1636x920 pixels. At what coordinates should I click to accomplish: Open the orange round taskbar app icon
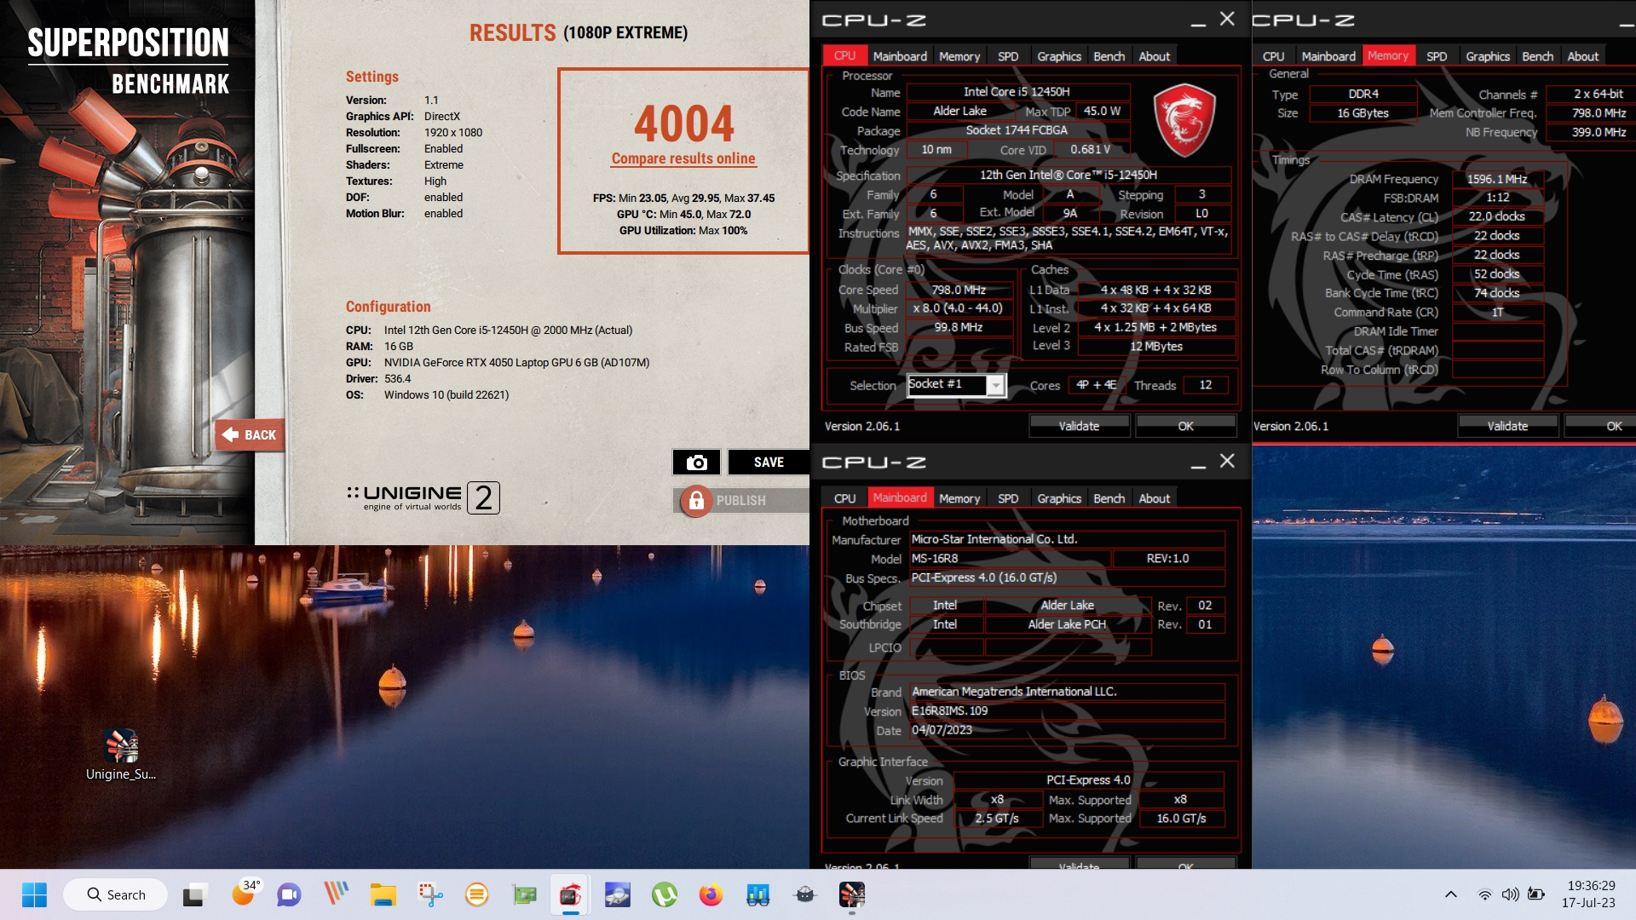pos(476,894)
